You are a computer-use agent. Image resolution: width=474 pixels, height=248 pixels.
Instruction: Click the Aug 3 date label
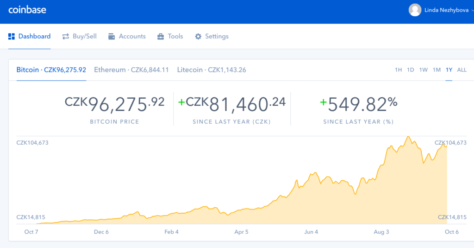(x=381, y=232)
